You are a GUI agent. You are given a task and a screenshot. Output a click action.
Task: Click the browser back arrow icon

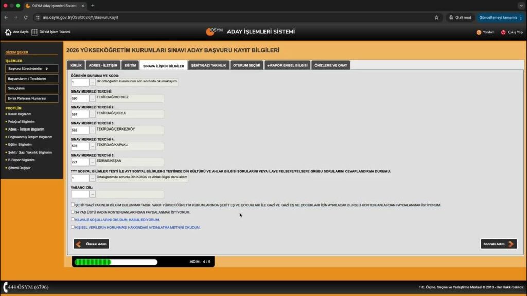point(6,17)
